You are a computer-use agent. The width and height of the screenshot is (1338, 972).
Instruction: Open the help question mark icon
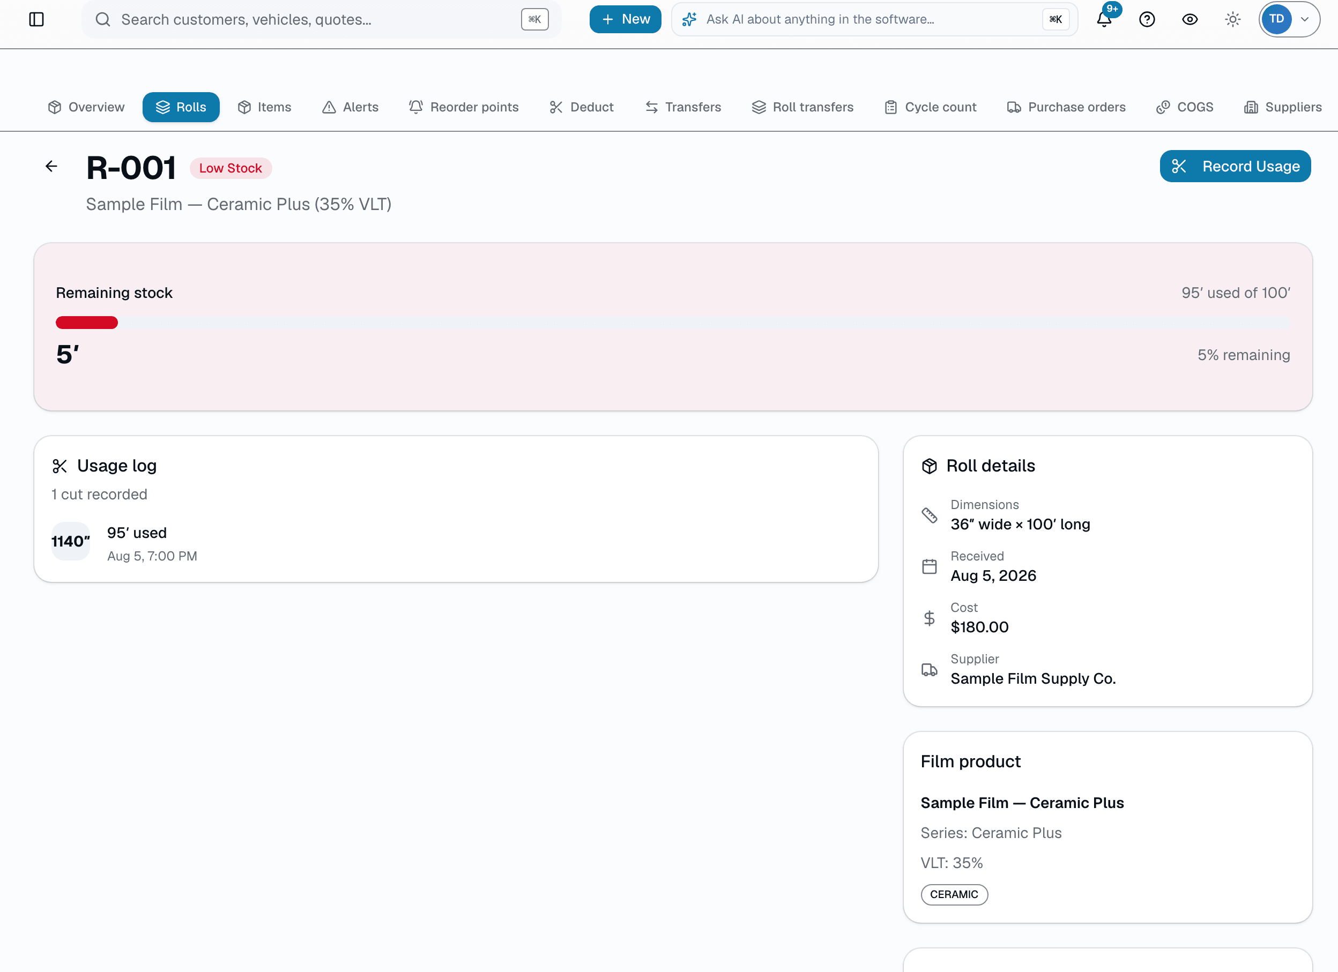click(1147, 19)
